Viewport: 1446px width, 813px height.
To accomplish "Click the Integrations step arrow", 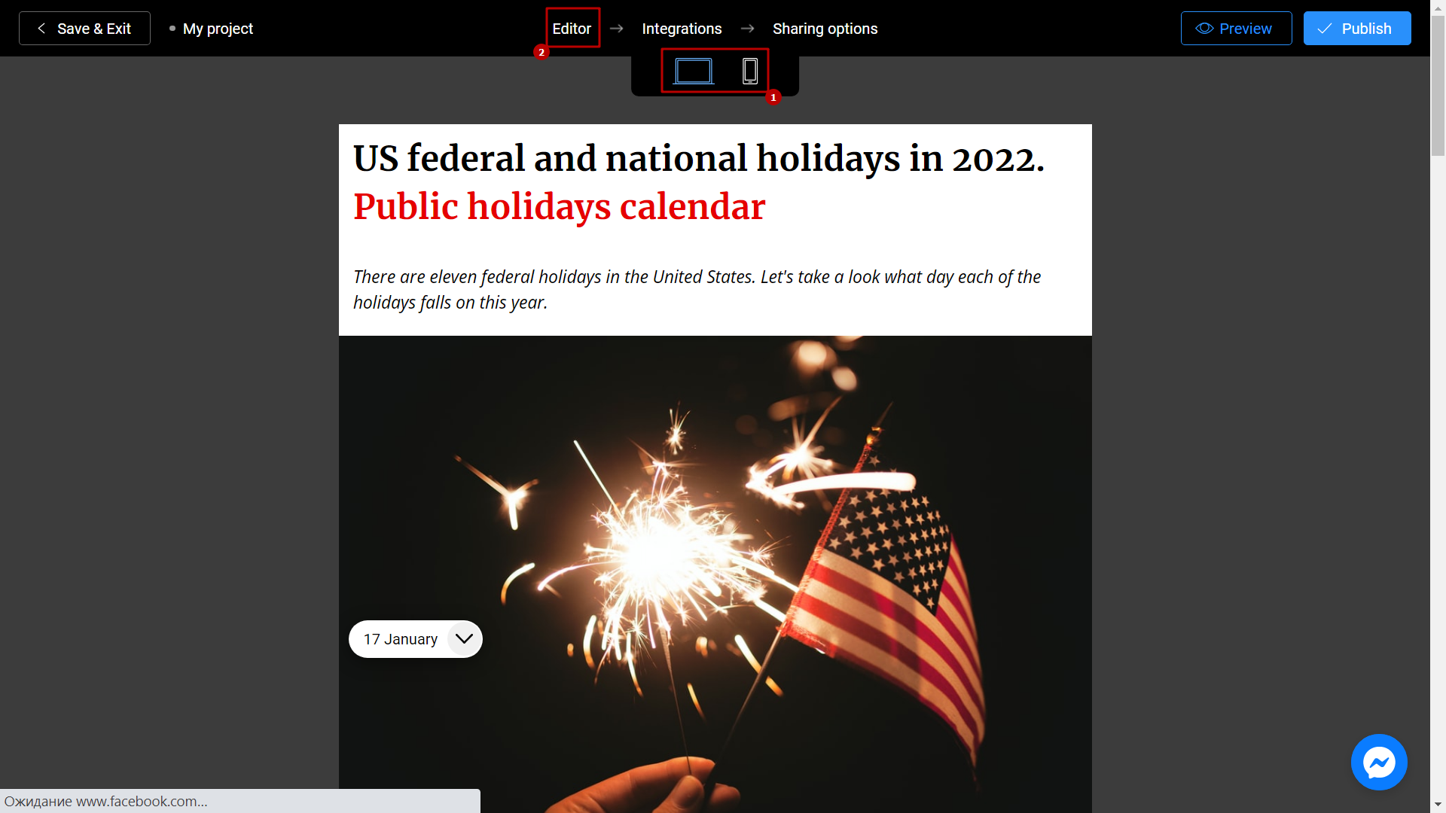I will (x=748, y=28).
